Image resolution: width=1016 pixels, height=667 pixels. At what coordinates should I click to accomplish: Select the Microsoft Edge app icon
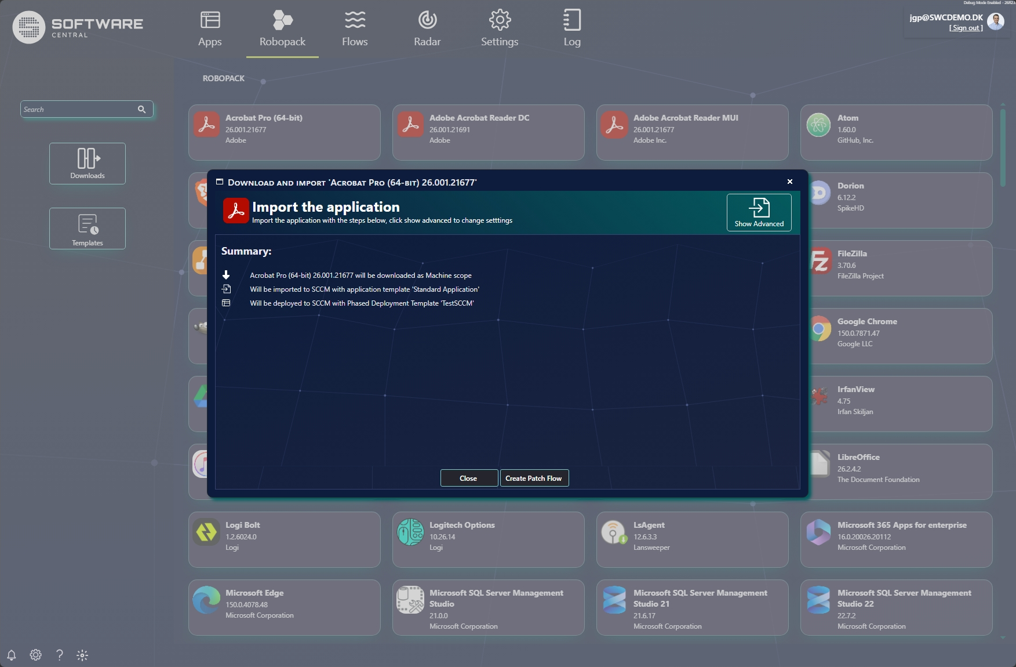[x=206, y=600]
